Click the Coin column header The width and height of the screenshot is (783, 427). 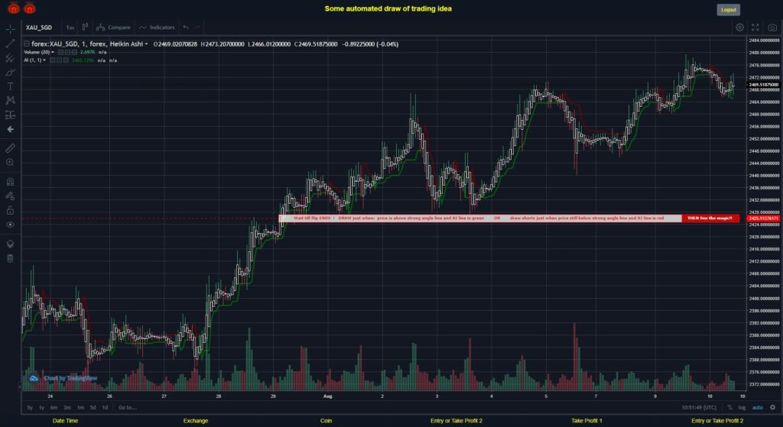pyautogui.click(x=326, y=421)
